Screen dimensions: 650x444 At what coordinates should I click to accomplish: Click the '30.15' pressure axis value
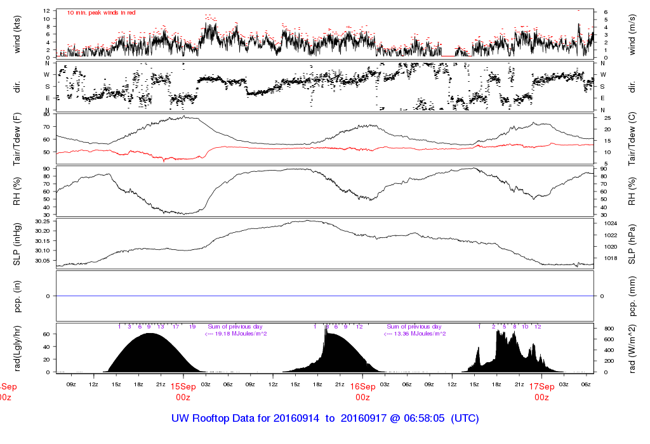pyautogui.click(x=43, y=241)
